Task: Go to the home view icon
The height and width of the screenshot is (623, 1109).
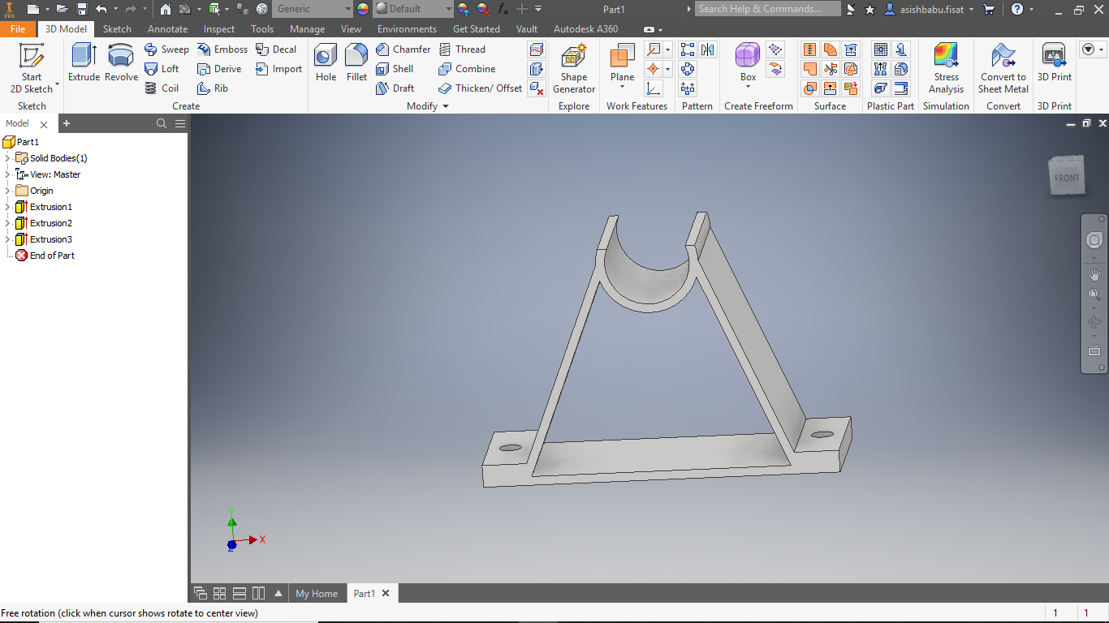Action: [166, 9]
